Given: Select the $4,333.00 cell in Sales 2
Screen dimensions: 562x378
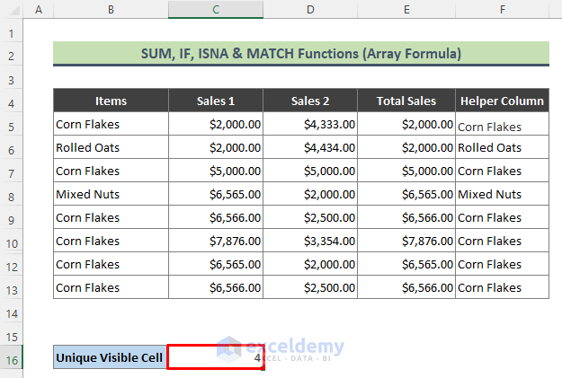Looking at the screenshot, I should (x=310, y=124).
